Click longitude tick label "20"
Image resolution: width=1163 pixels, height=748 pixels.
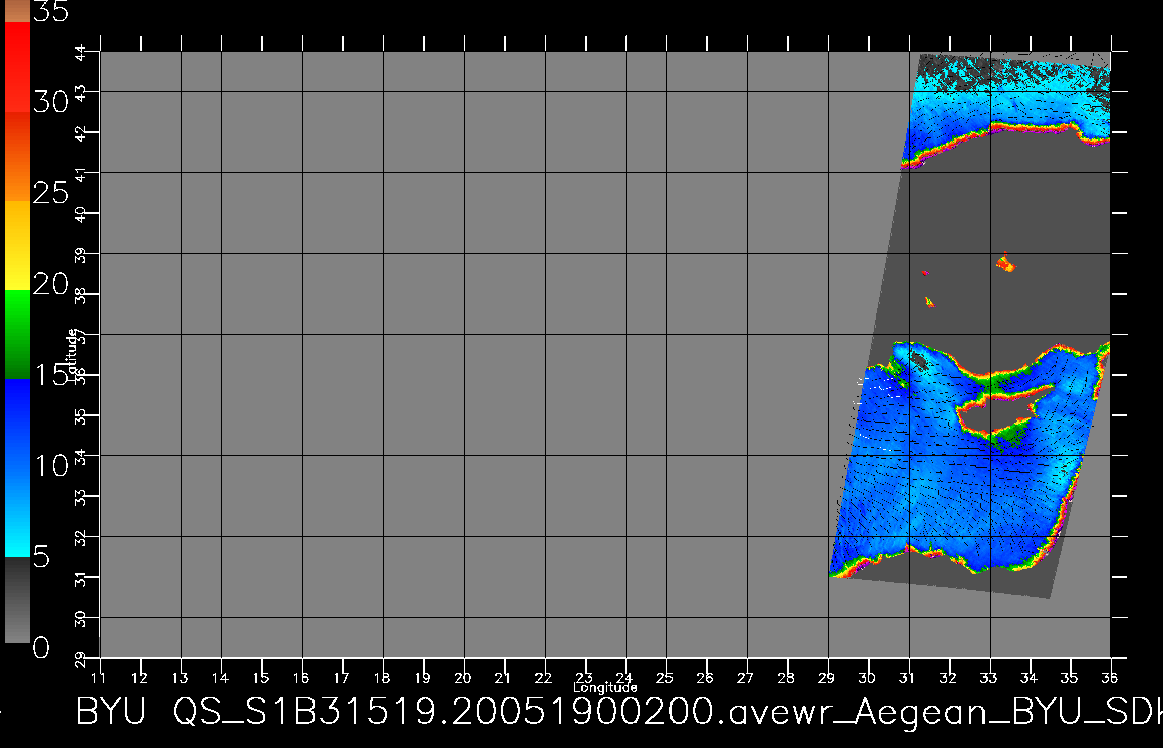point(463,678)
